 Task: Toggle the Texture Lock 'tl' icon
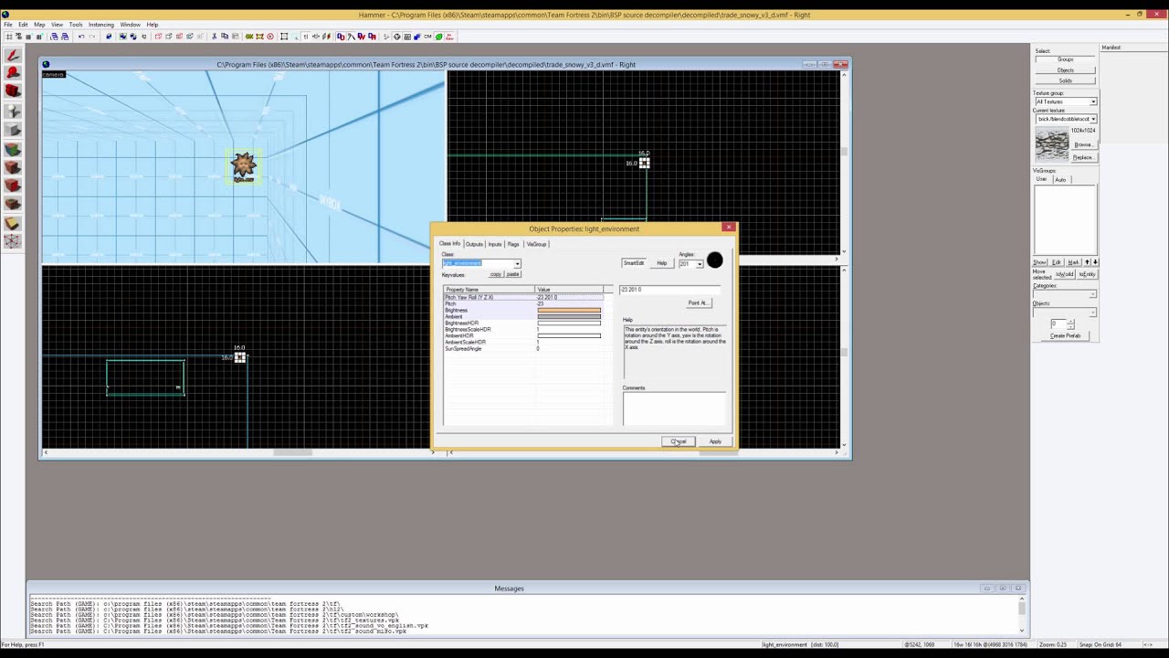pos(306,37)
